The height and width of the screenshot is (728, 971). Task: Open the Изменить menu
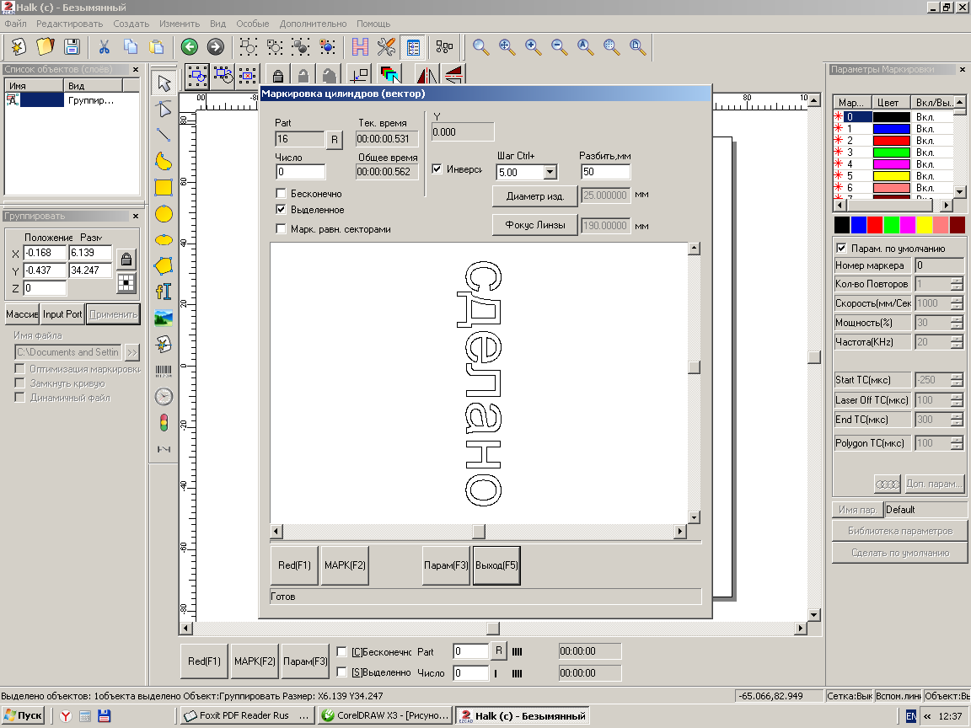[180, 24]
